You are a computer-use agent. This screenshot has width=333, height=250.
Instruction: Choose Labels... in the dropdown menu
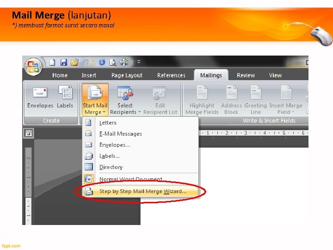[x=140, y=156]
